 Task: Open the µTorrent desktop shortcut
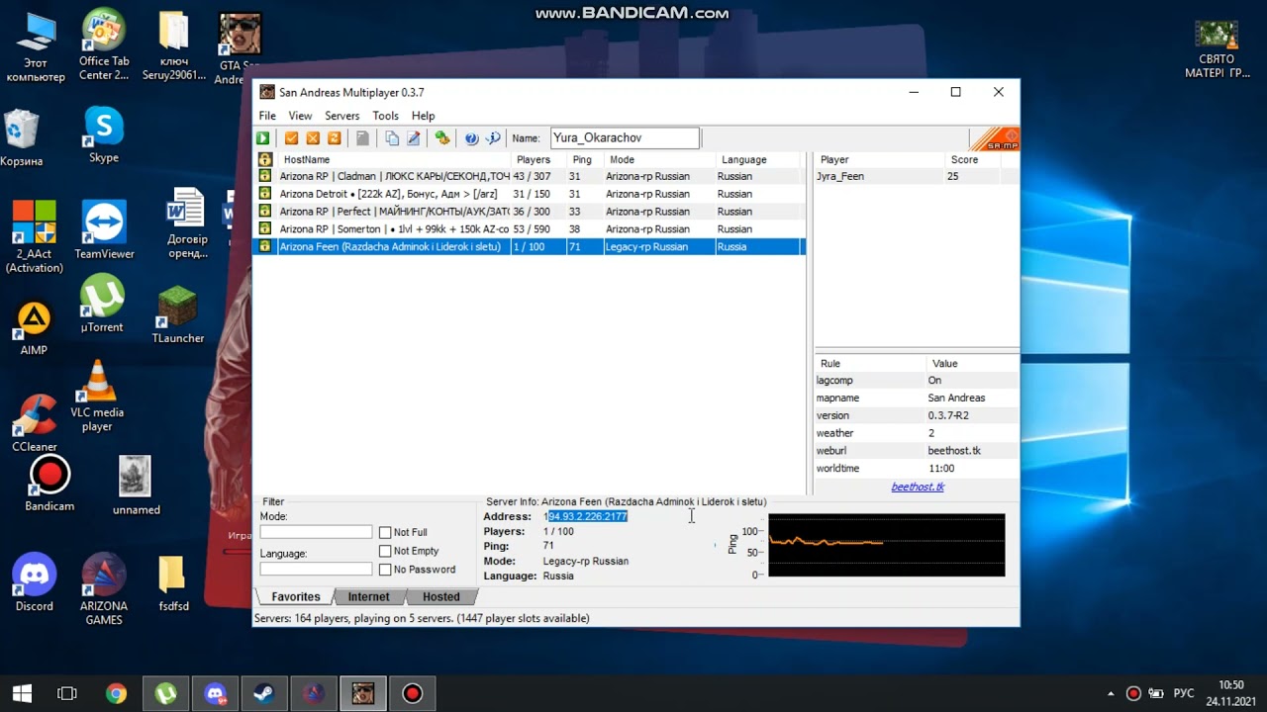[102, 304]
